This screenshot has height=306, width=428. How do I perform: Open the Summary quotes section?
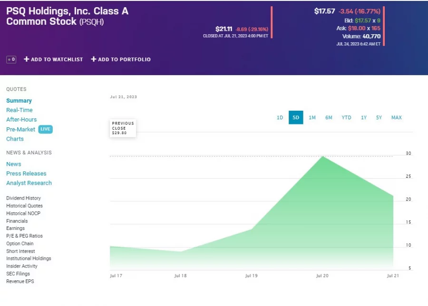coord(19,100)
